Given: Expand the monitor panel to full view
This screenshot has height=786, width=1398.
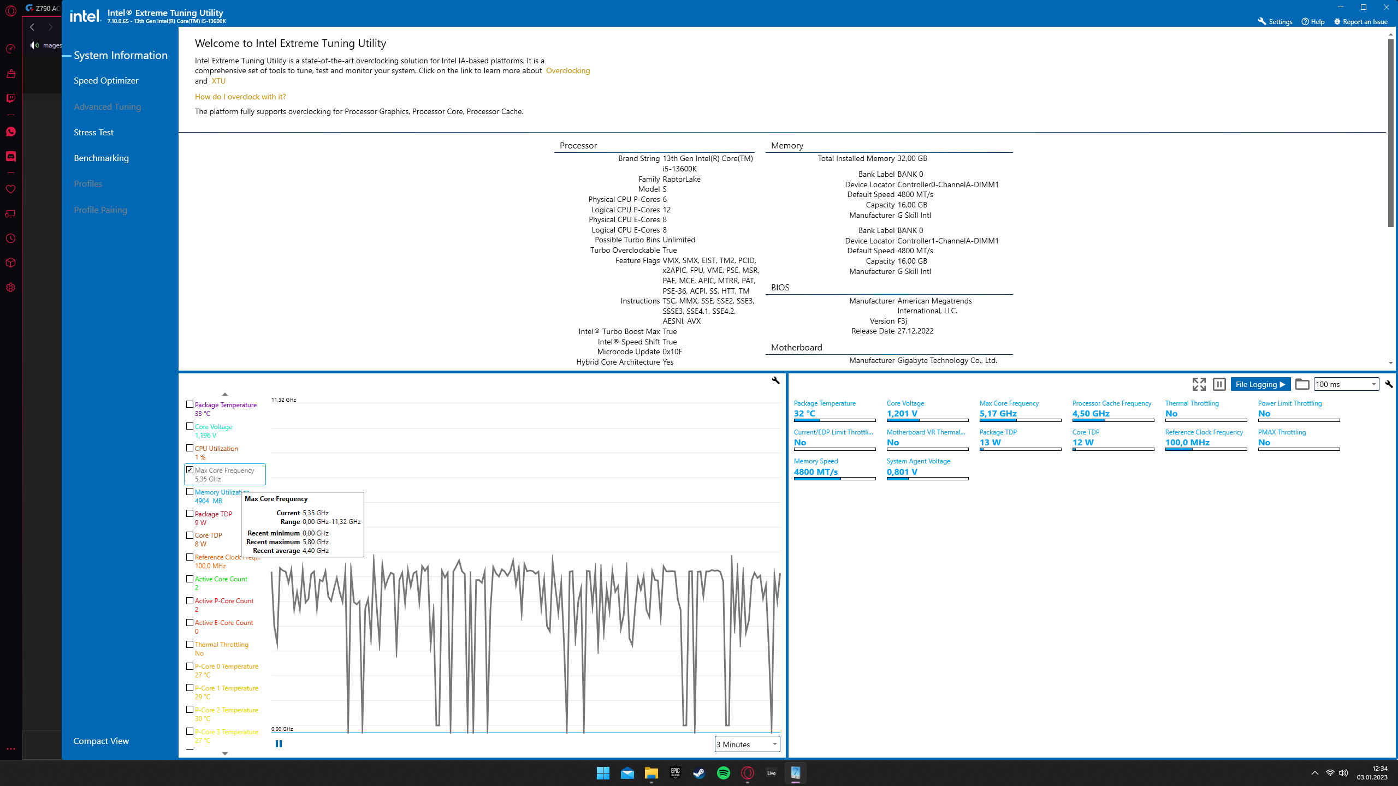Looking at the screenshot, I should point(1199,384).
